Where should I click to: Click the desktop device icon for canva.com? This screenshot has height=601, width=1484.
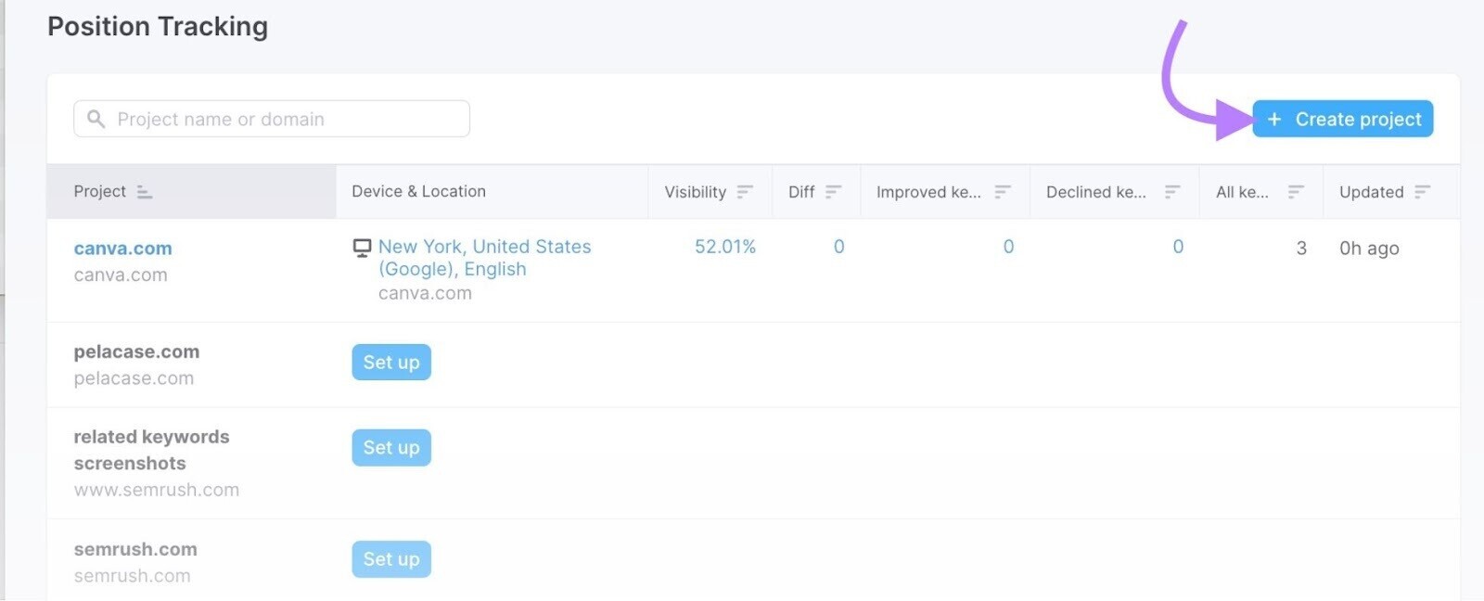point(362,248)
